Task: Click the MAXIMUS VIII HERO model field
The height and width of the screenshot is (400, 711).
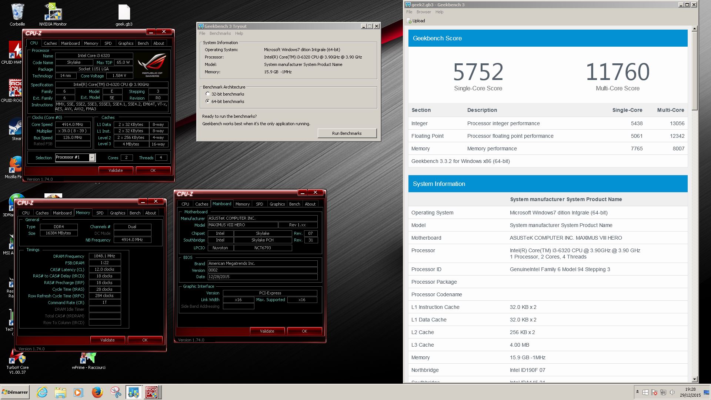Action: (x=243, y=225)
